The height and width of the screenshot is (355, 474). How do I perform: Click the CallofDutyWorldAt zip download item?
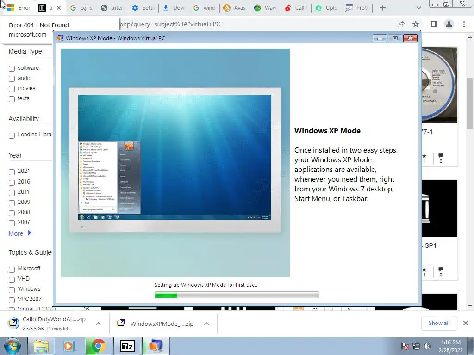tap(48, 323)
